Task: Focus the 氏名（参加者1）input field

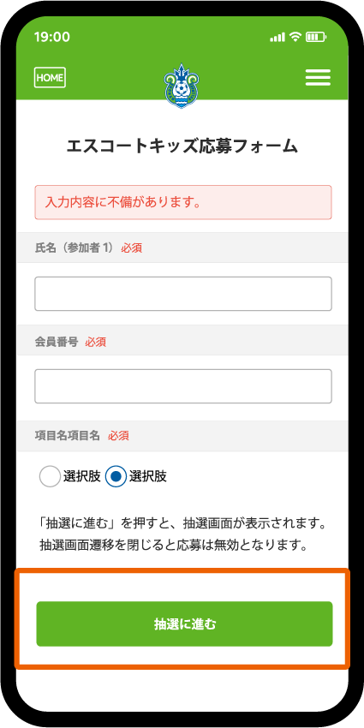Action: point(183,294)
